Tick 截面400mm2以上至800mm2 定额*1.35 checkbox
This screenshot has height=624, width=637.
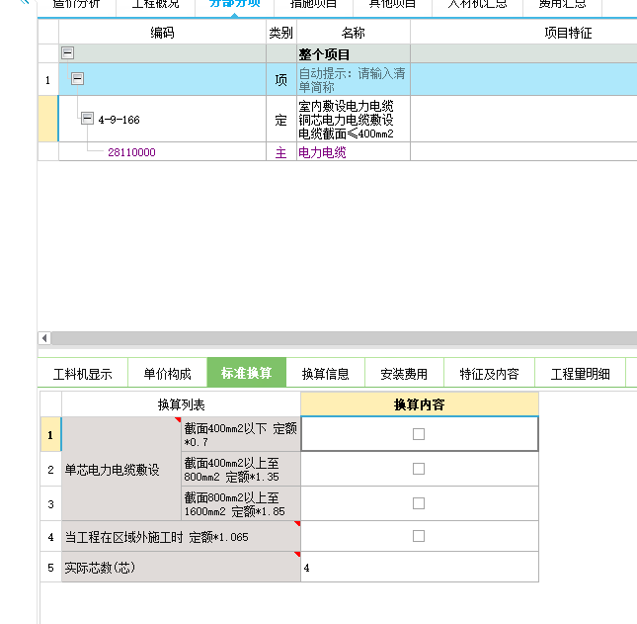419,469
